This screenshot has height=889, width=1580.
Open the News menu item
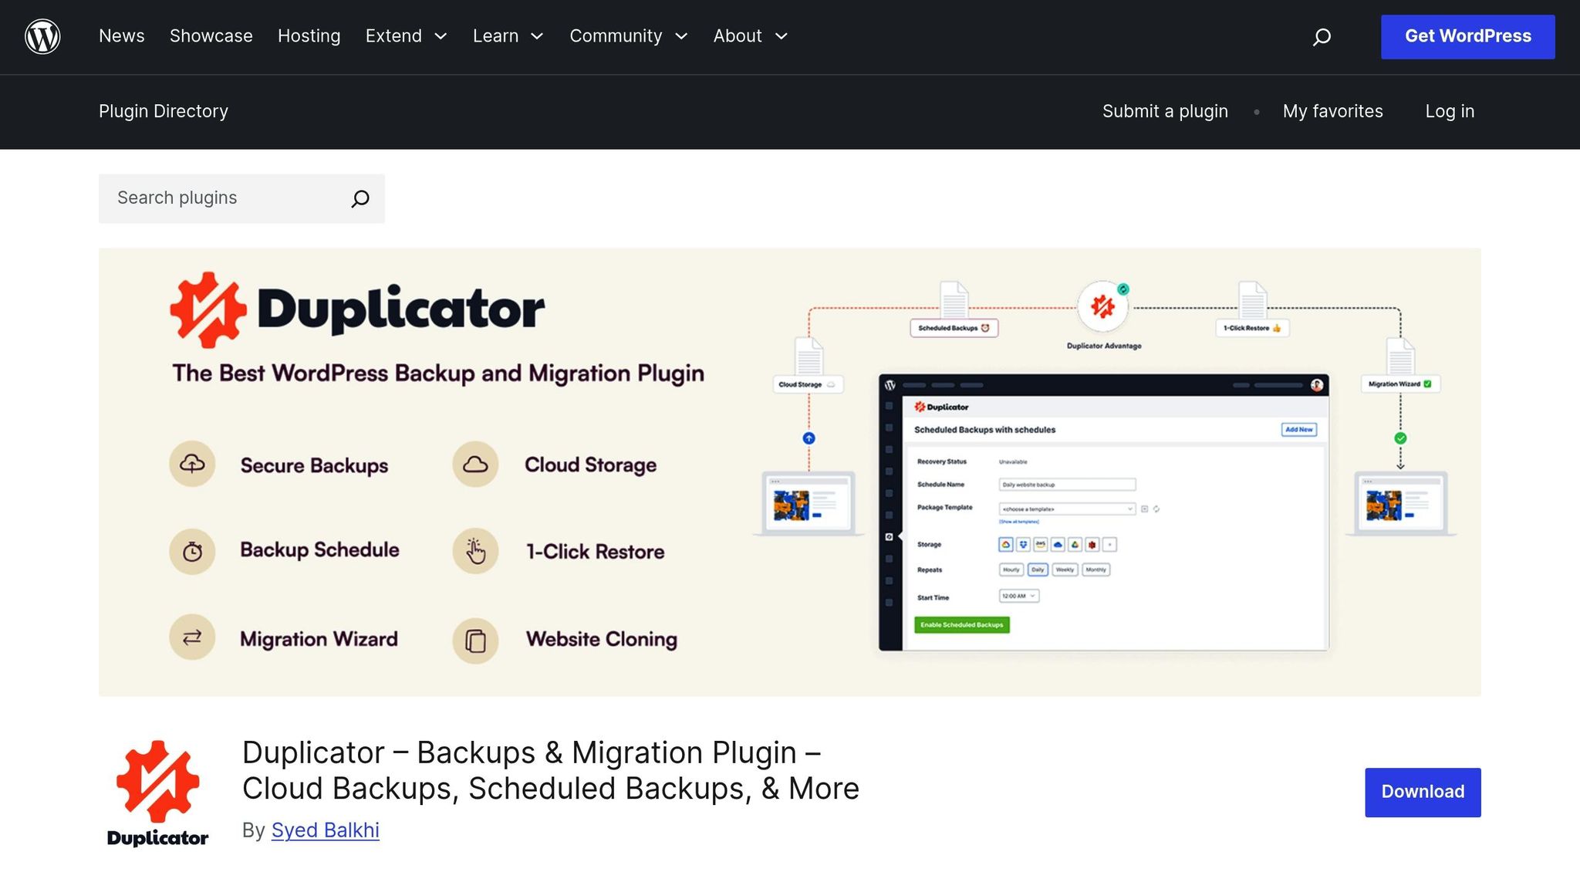(122, 36)
